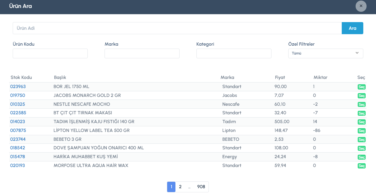
Task: Hit Seç on LİPTON YELLOW LABEL TEA row
Action: tap(362, 131)
